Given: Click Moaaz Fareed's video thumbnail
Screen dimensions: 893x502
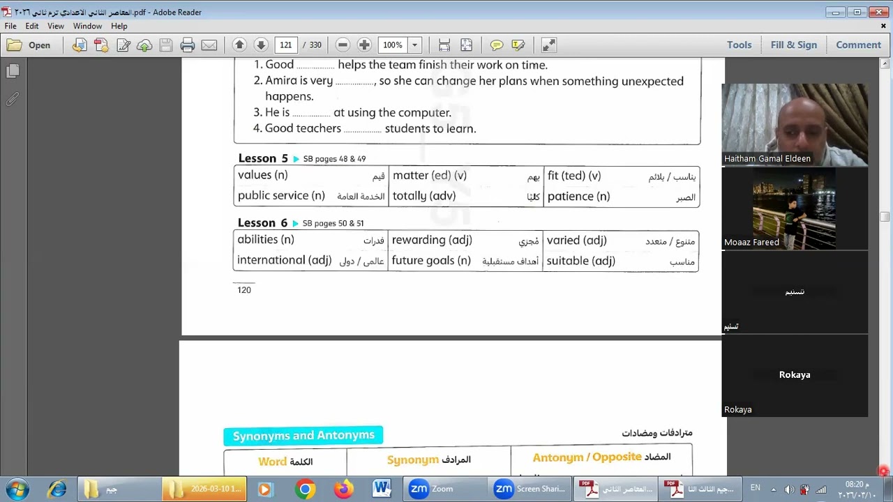Looking at the screenshot, I should [795, 208].
